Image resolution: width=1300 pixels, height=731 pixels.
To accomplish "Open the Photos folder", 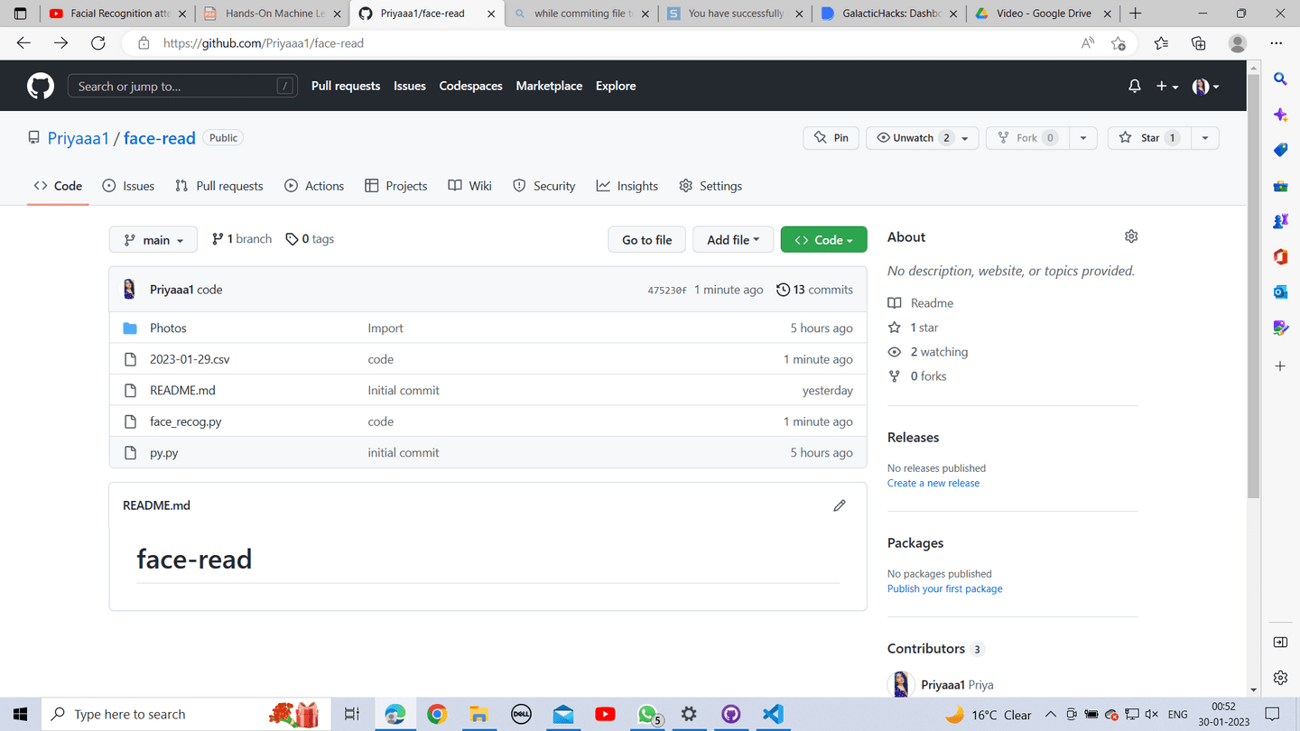I will pyautogui.click(x=168, y=328).
